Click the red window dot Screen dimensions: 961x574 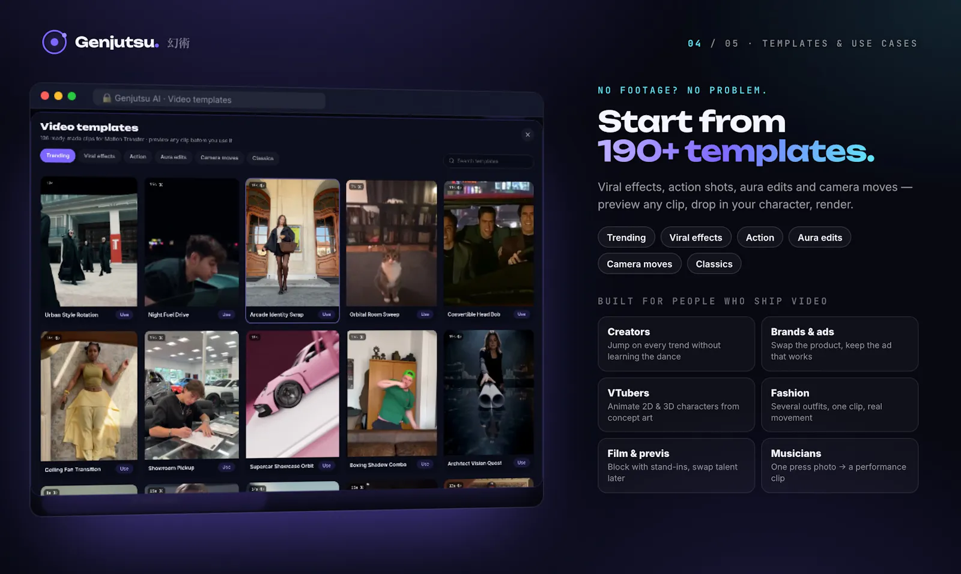(x=45, y=95)
